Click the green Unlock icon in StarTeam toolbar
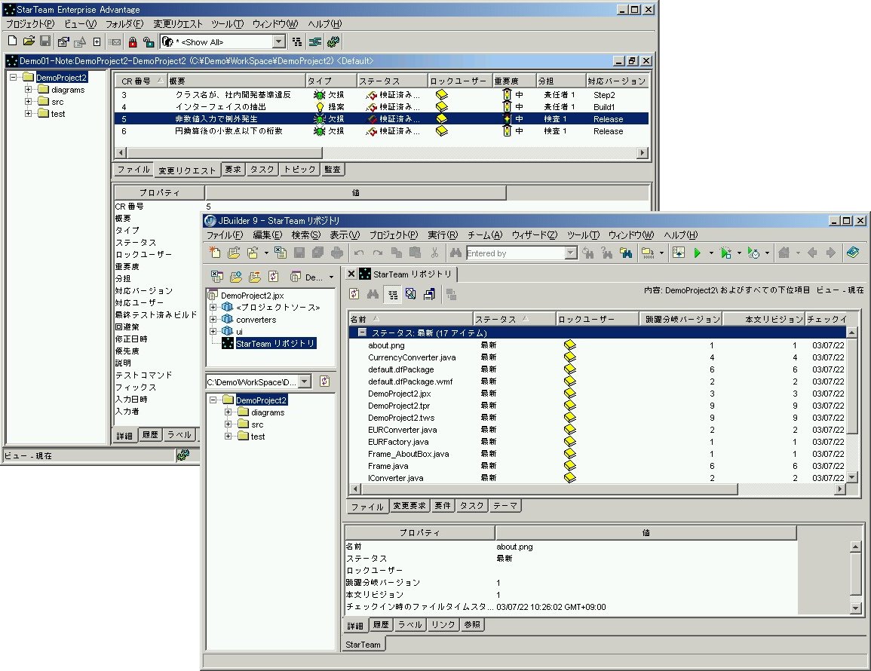This screenshot has width=871, height=671. tap(149, 41)
